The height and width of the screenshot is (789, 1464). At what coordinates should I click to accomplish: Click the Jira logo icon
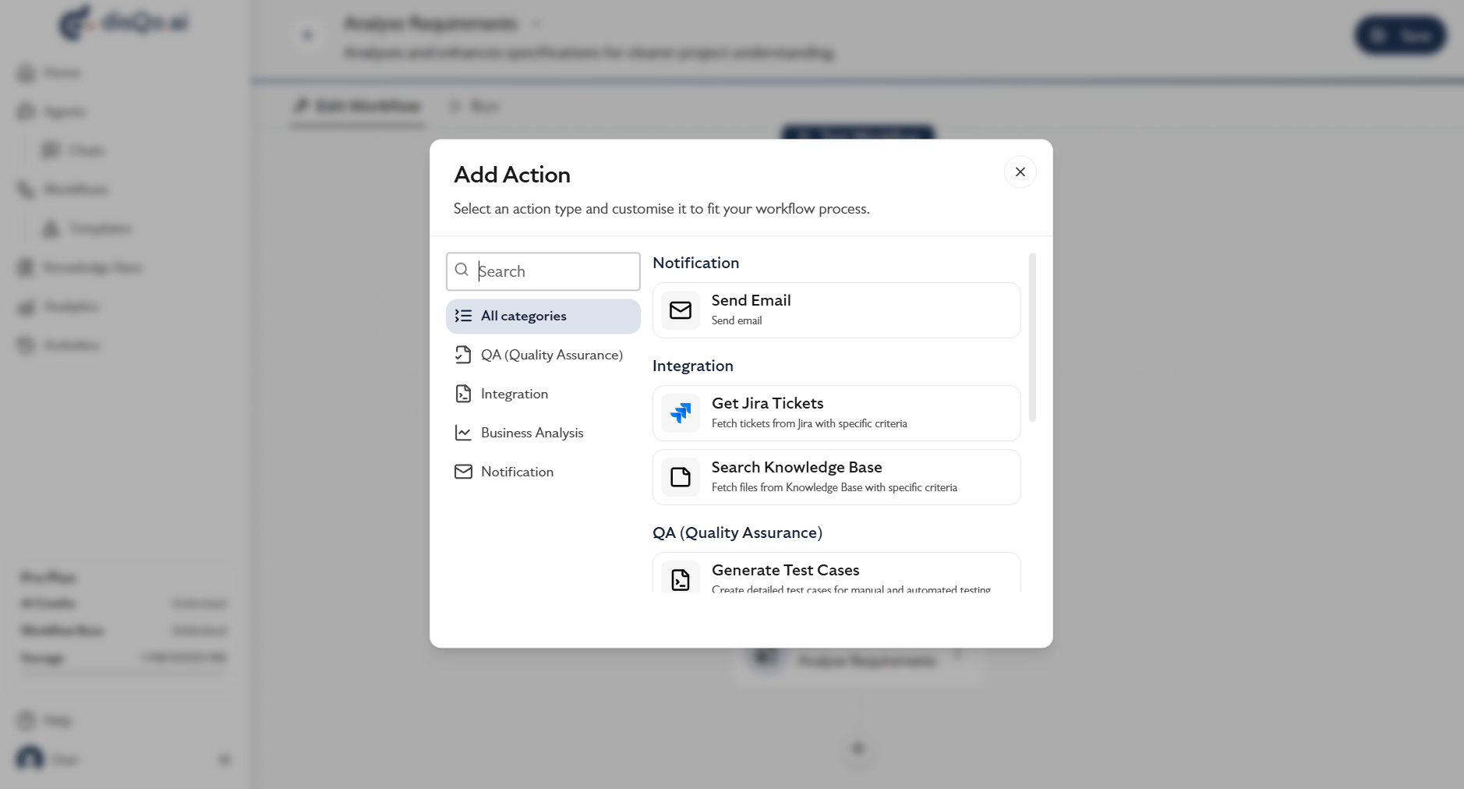(x=681, y=413)
